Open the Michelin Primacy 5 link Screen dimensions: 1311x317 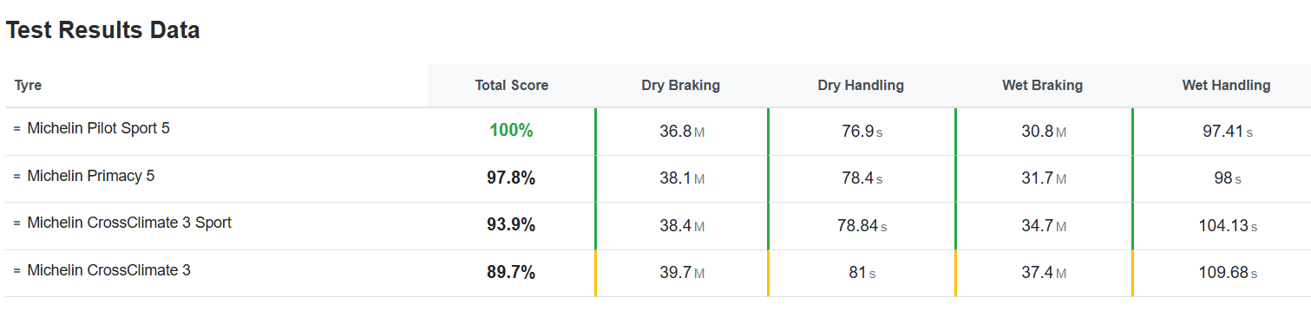point(91,176)
